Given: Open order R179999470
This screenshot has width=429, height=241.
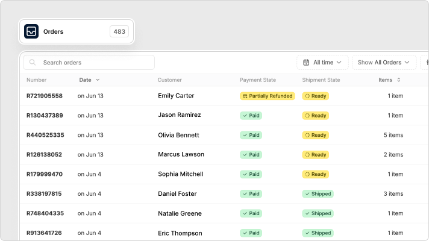Looking at the screenshot, I should click(x=45, y=174).
